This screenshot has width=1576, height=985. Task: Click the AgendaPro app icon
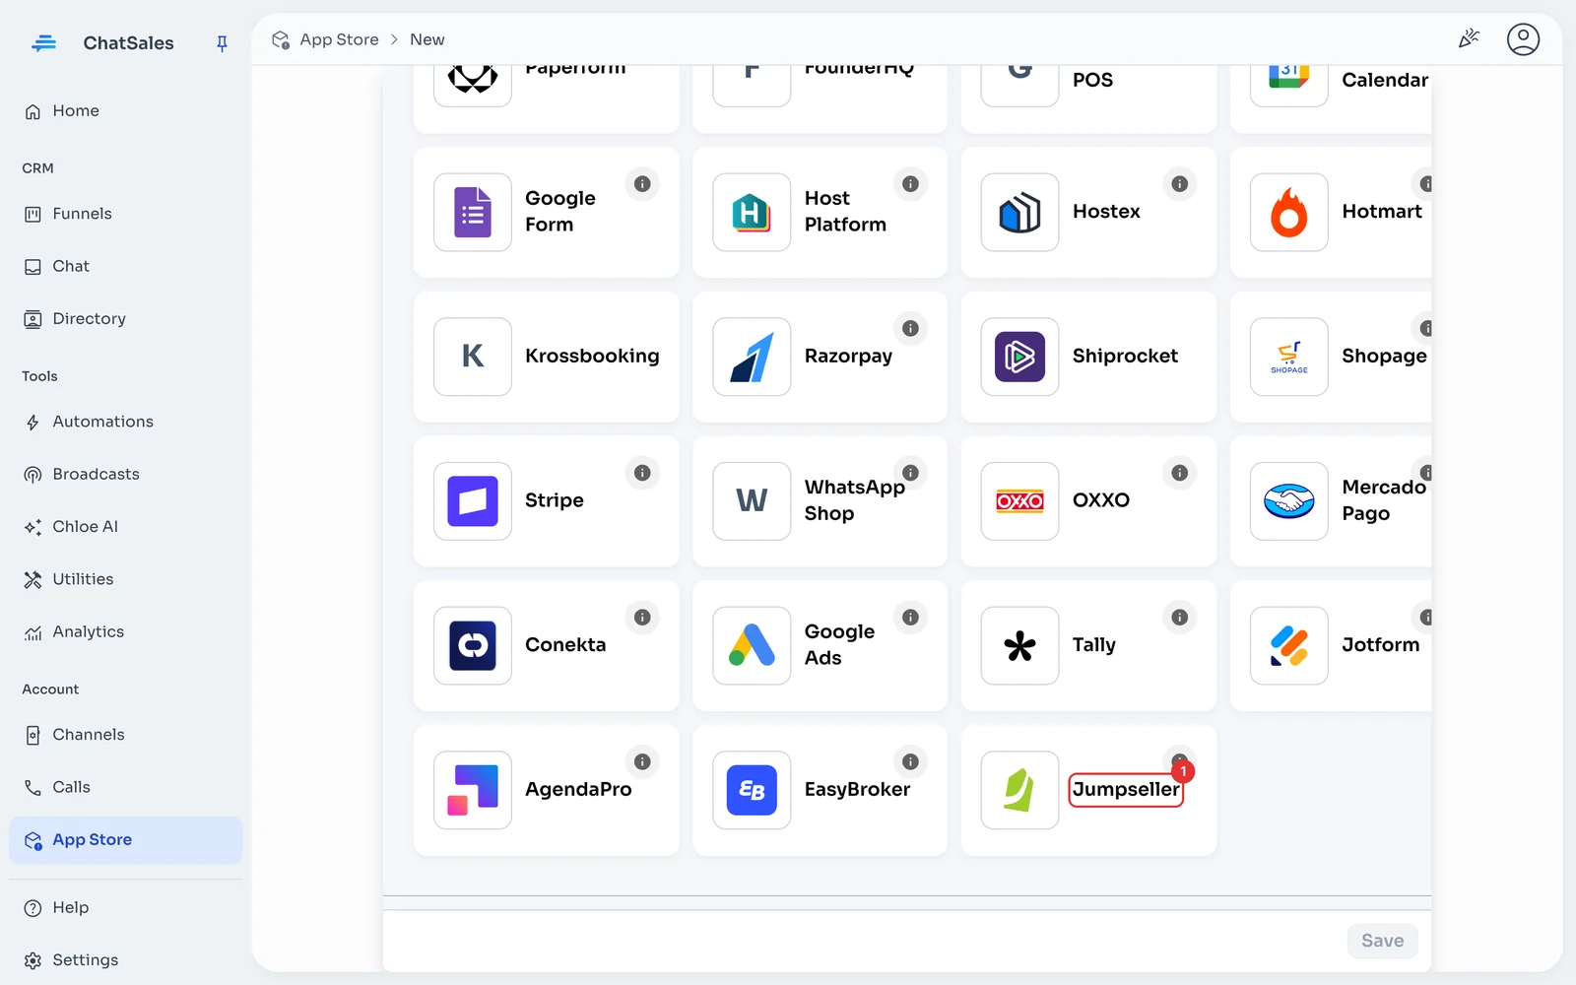click(x=473, y=790)
